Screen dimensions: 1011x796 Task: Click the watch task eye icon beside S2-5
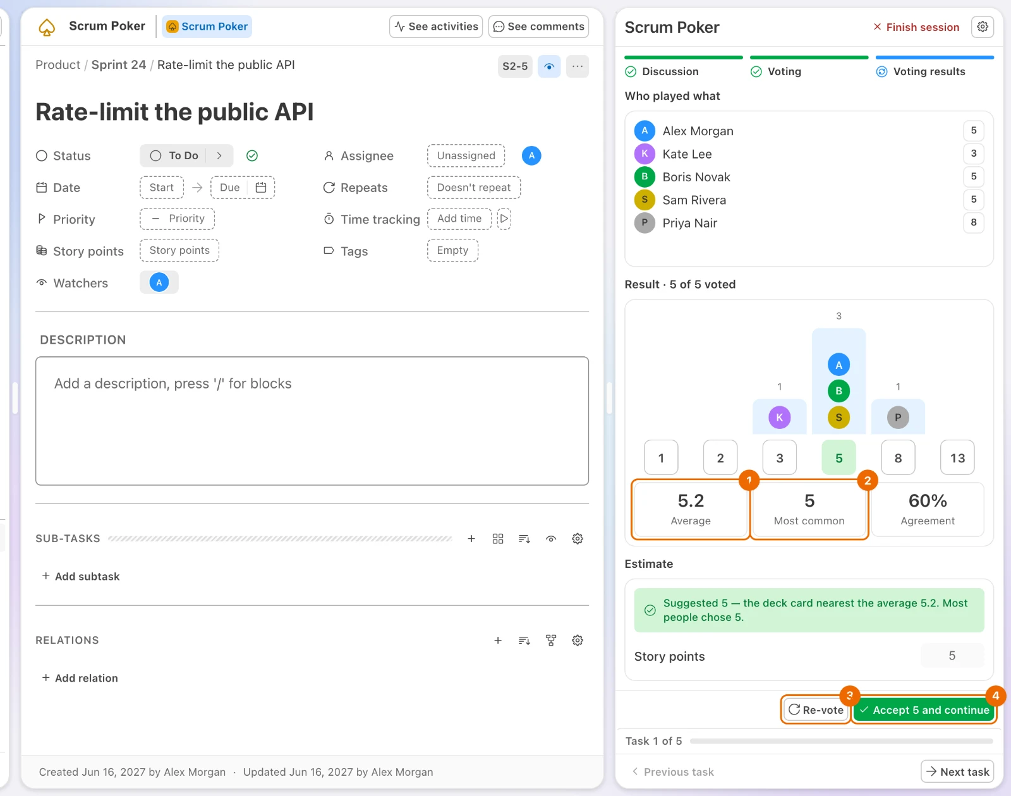pyautogui.click(x=549, y=66)
